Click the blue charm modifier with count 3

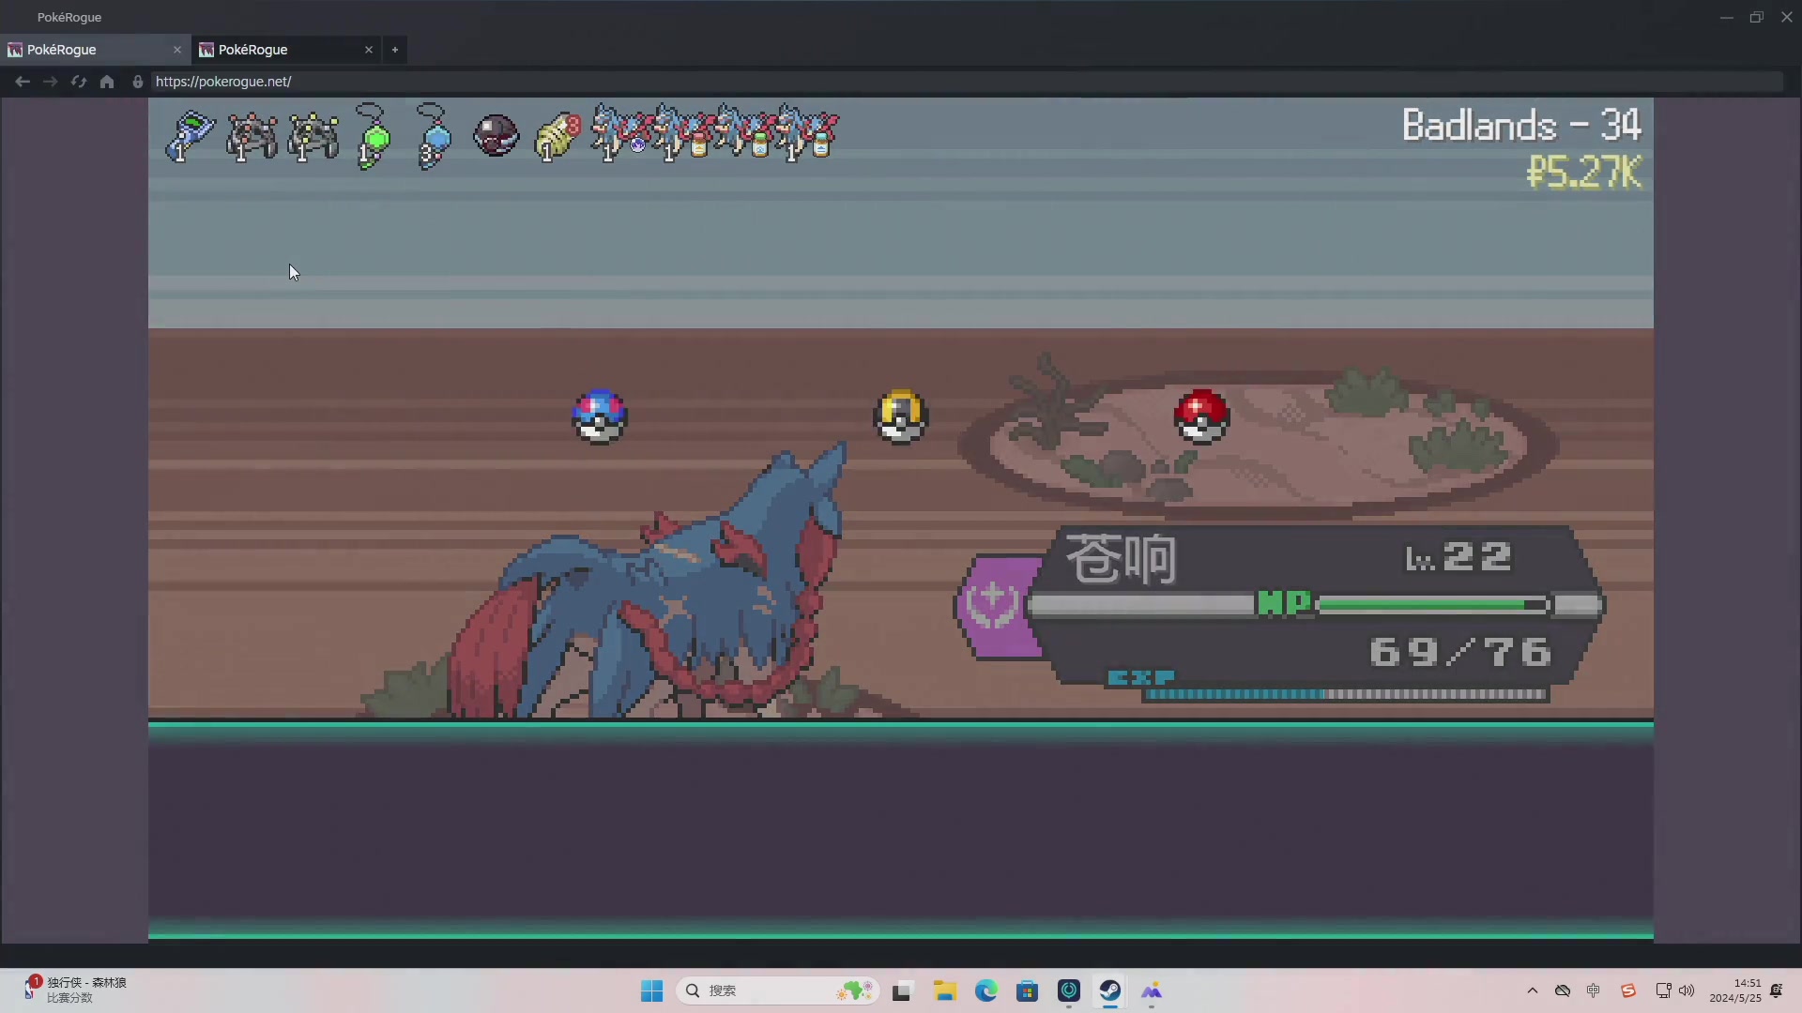[434, 137]
